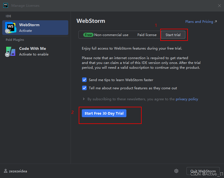Select WebStorm Activate item in the IDE list

point(35,28)
